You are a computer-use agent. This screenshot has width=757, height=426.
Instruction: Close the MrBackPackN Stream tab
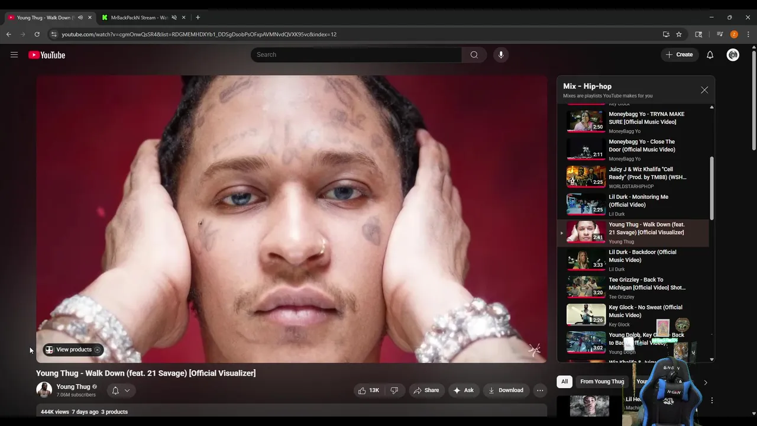point(183,18)
